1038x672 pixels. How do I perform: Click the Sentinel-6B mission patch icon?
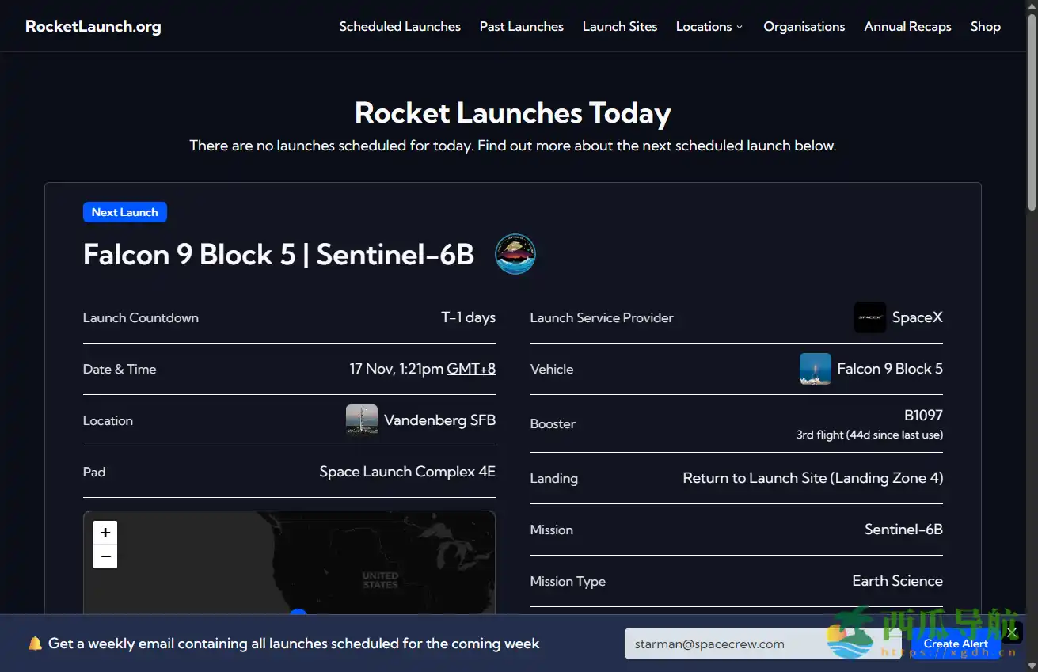click(x=515, y=254)
